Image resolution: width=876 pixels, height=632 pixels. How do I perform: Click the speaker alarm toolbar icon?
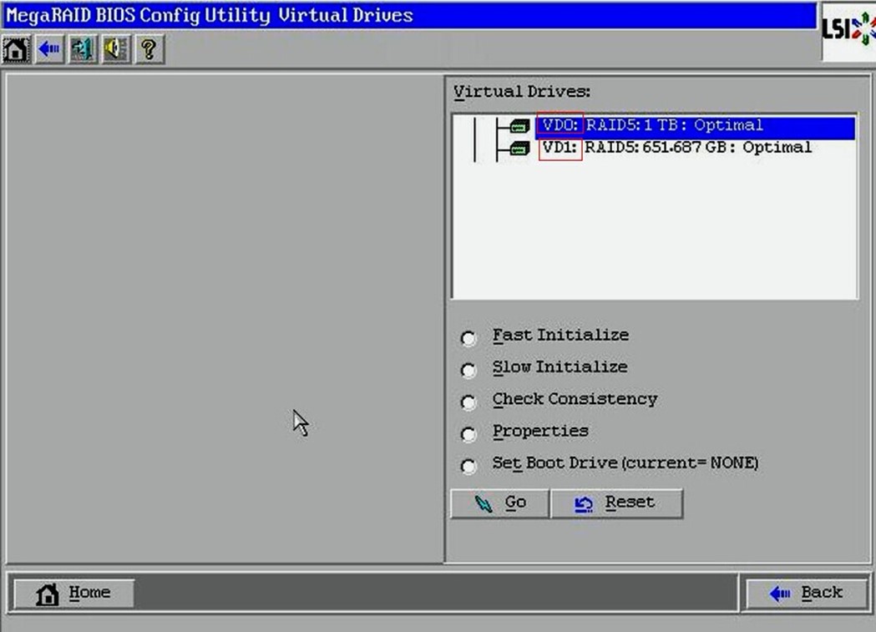click(114, 50)
